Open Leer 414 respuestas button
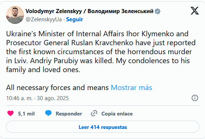 coord(103,127)
